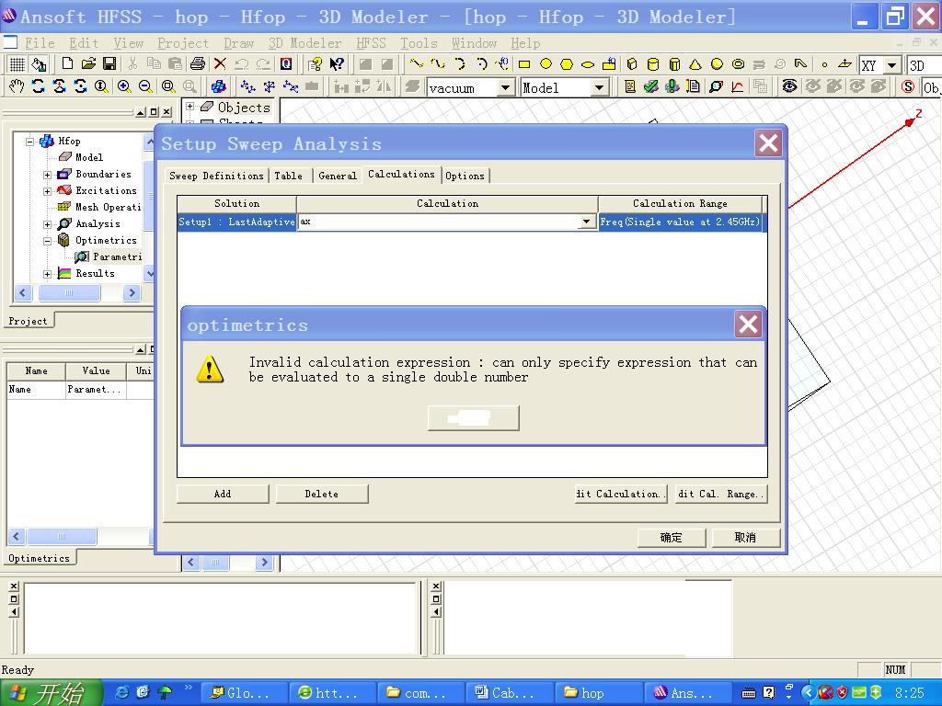Click the Draw ellipse icon
The image size is (942, 706).
pyautogui.click(x=588, y=64)
